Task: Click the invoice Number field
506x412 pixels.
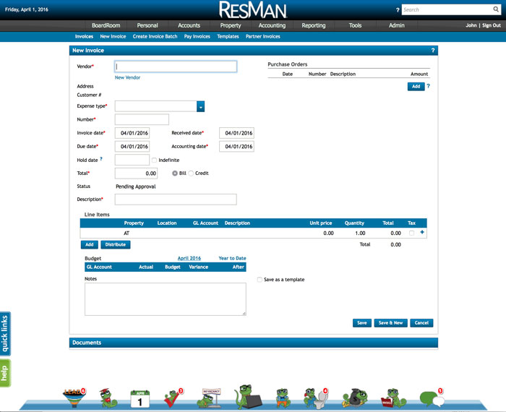Action: (x=142, y=119)
